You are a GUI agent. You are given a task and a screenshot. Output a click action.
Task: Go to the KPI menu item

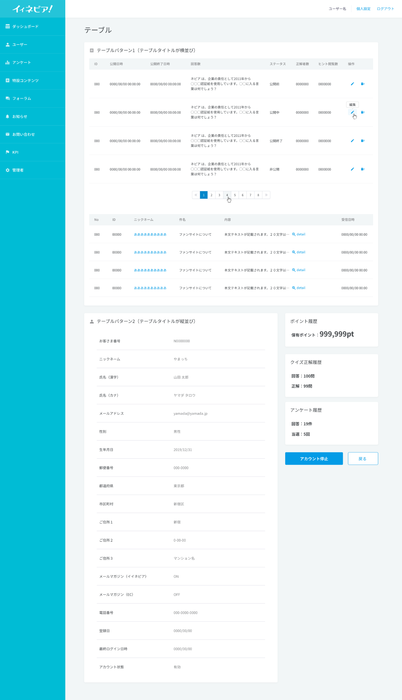tap(15, 152)
